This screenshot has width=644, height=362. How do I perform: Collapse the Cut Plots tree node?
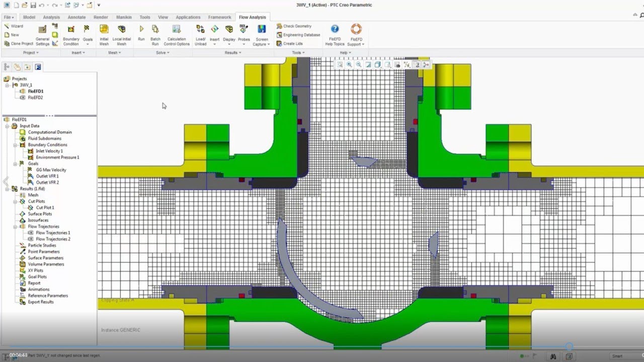click(15, 201)
